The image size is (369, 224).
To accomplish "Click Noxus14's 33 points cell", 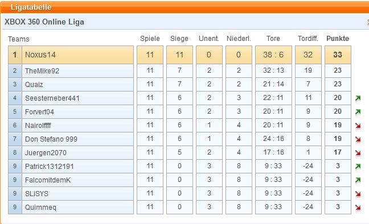I will coord(338,55).
